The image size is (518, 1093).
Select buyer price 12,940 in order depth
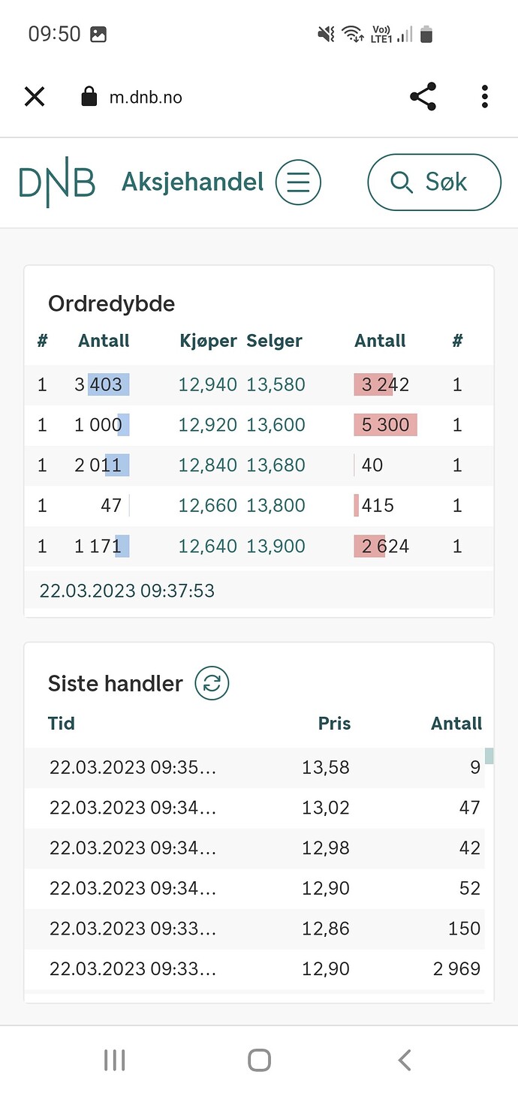pyautogui.click(x=208, y=385)
